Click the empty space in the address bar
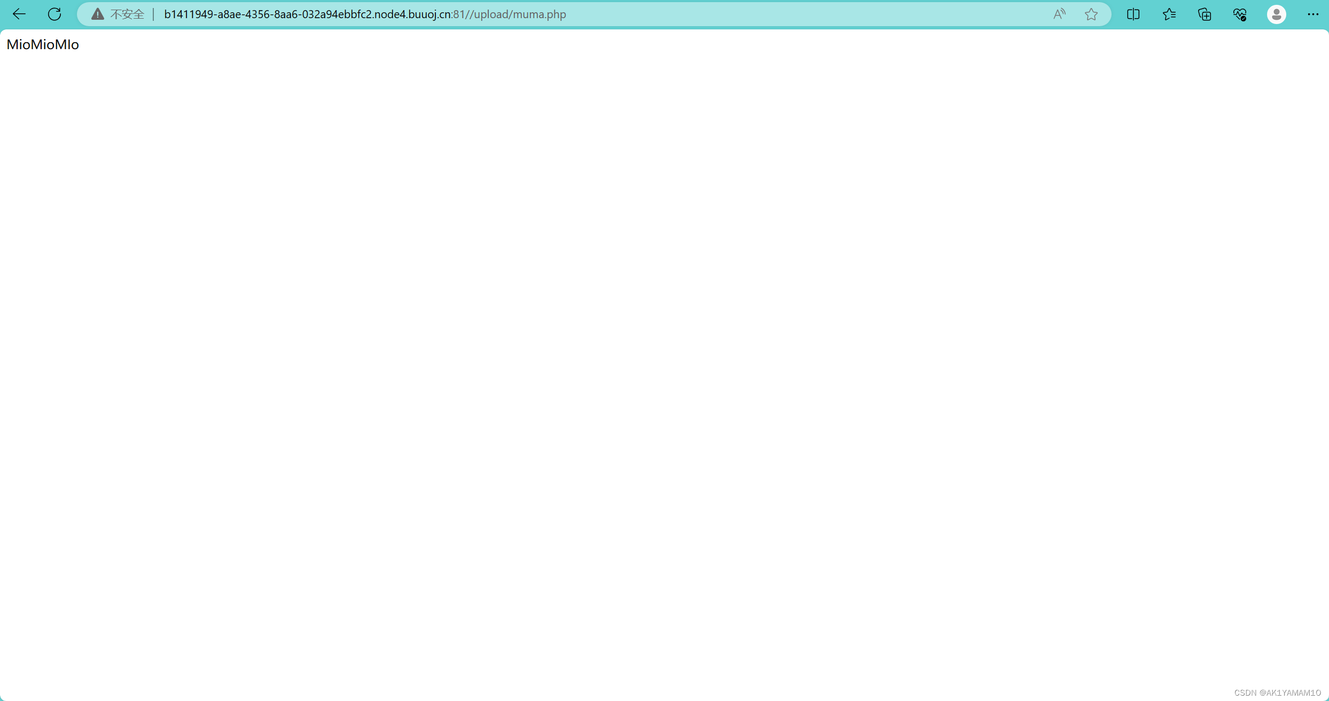Screen dimensions: 1329x701 coord(801,14)
